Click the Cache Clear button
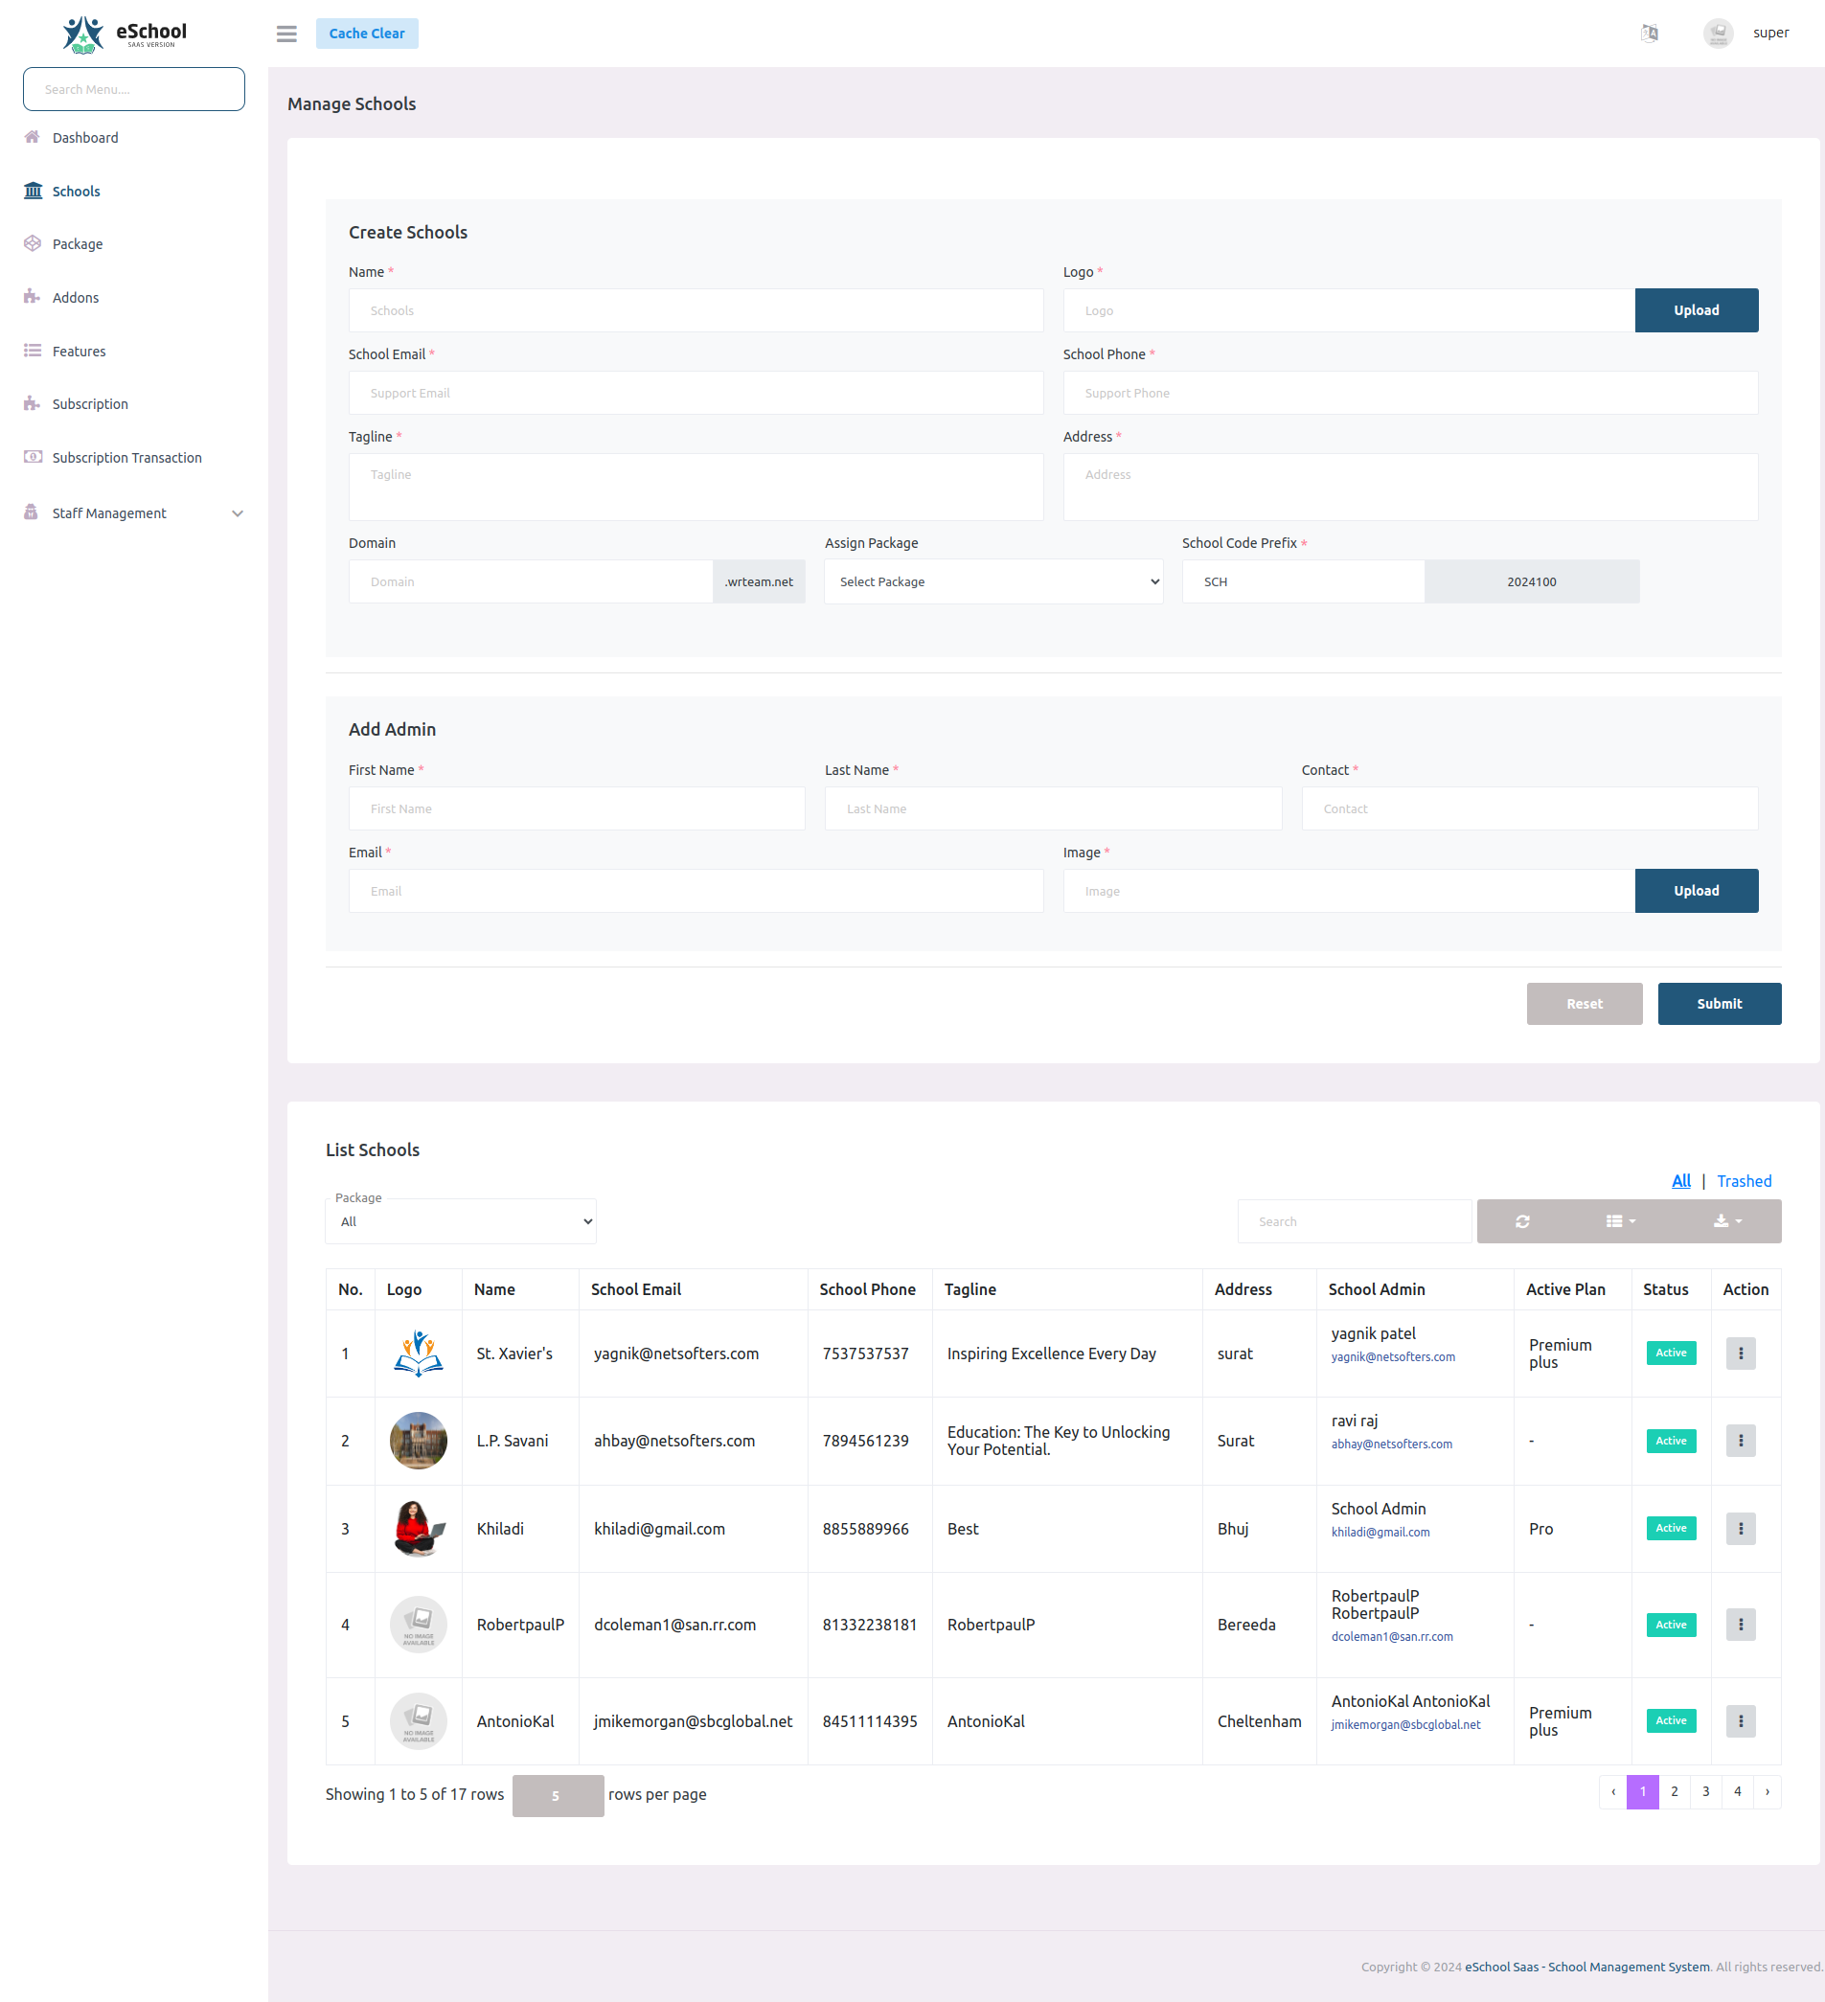The width and height of the screenshot is (1825, 2002). coord(366,33)
